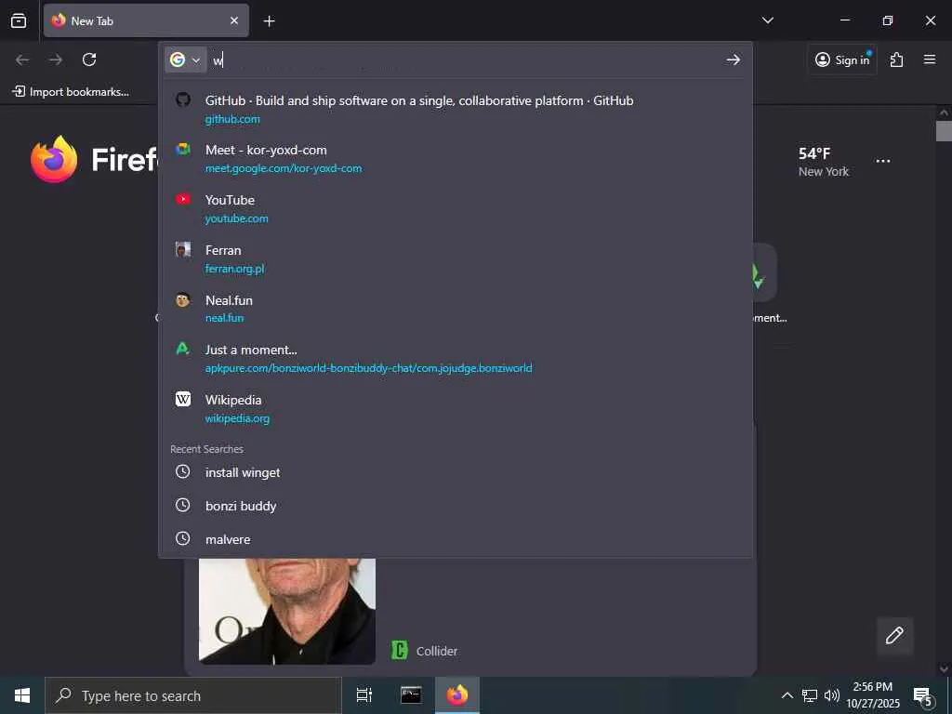Select the Wikipedia suggestion

pyautogui.click(x=456, y=409)
